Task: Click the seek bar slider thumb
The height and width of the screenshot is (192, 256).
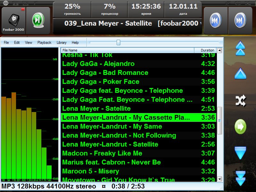Action: pyautogui.click(x=118, y=43)
